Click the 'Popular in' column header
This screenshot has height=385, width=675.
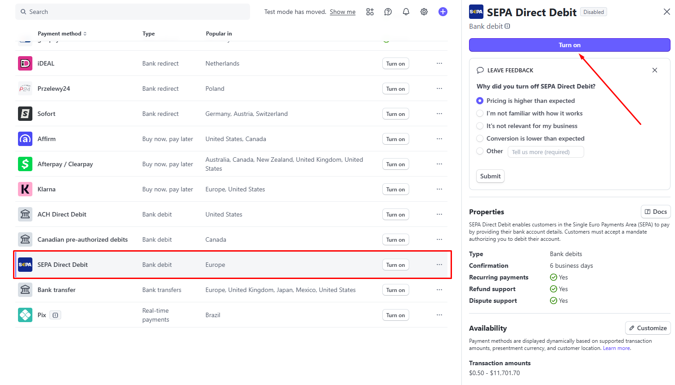[x=219, y=34]
